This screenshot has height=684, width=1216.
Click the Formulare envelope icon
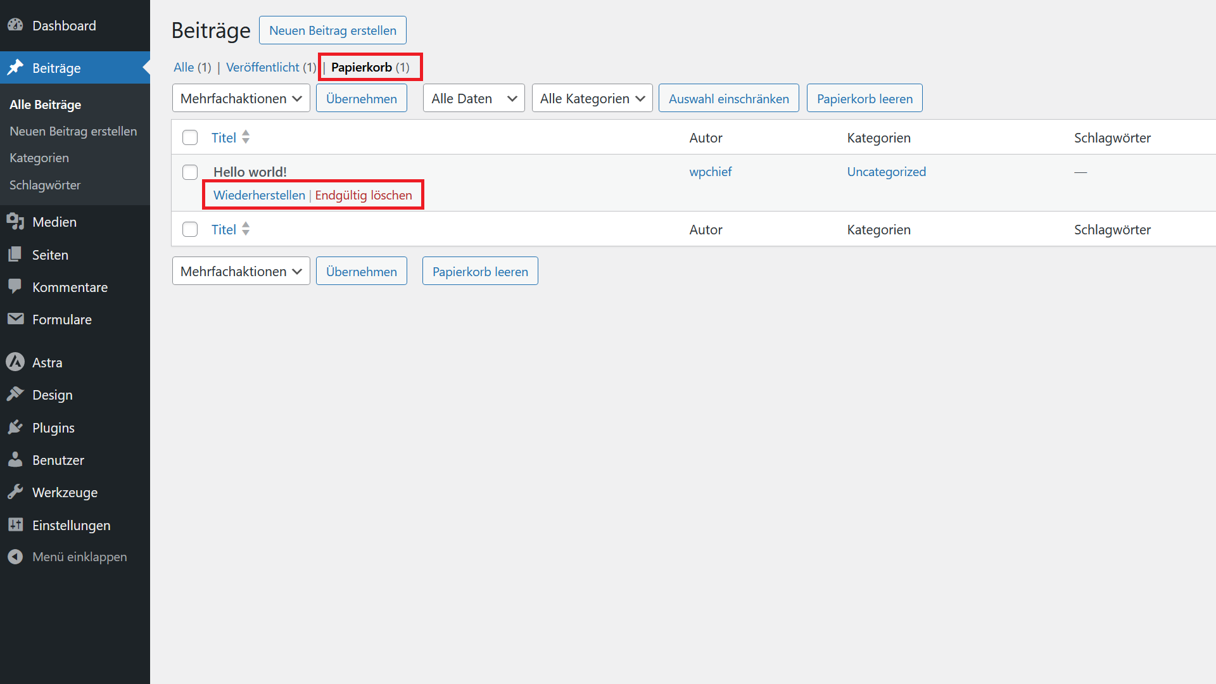tap(15, 319)
